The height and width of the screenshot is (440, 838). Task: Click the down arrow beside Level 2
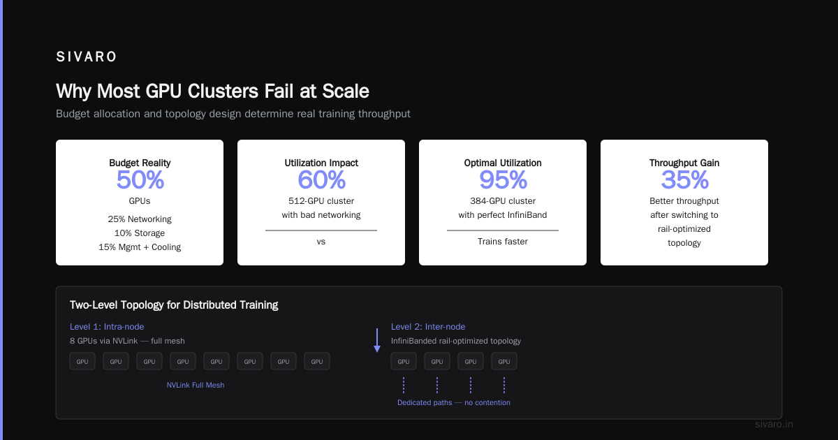[377, 340]
